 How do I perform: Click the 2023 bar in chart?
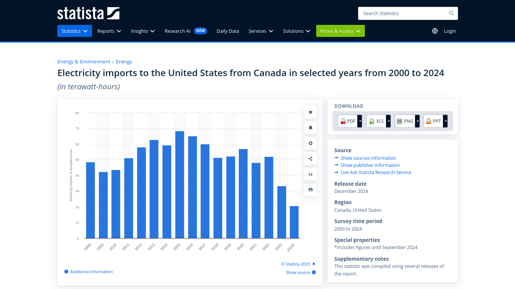point(281,212)
